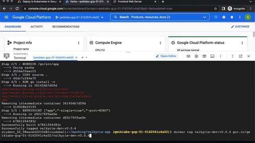Click the Cloud Shell terminal icon at left
Viewport: 255px width, 143px height.
(x=6, y=56)
